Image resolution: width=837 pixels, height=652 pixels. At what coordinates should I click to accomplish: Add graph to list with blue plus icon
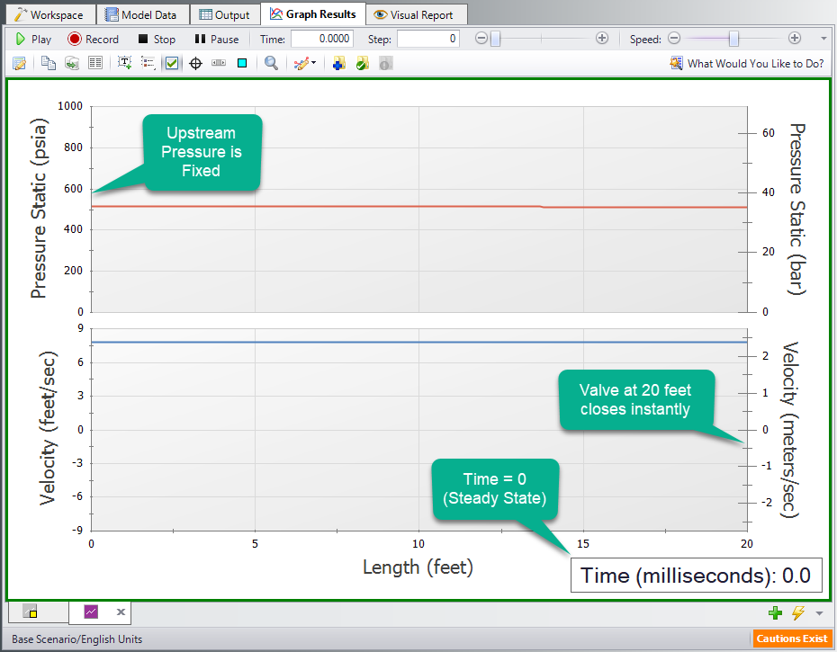click(x=338, y=63)
